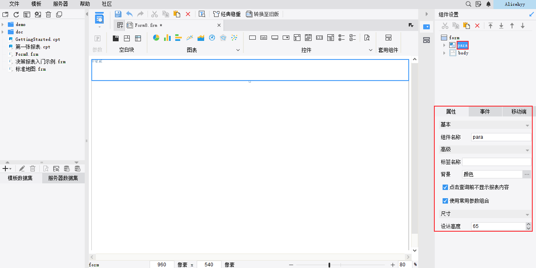Insert a radar chart from the chart icons

[223, 38]
